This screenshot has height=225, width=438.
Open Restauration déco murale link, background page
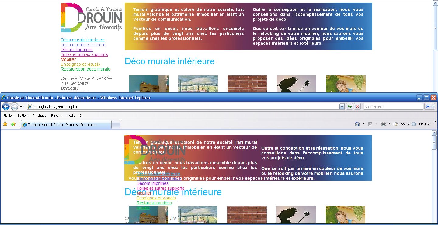click(x=85, y=69)
